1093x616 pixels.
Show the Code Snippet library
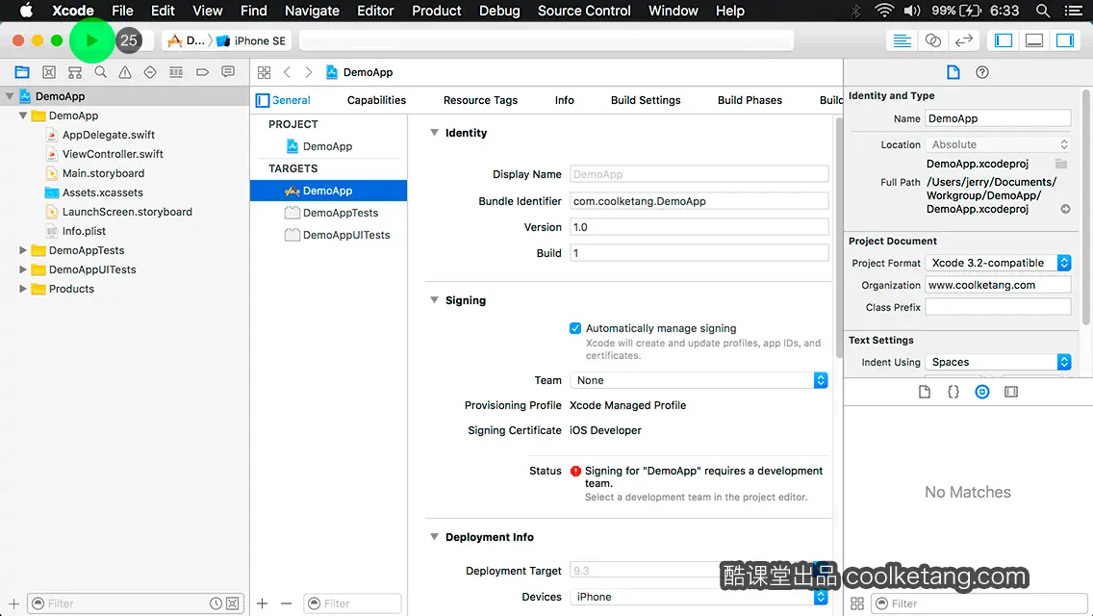point(953,392)
